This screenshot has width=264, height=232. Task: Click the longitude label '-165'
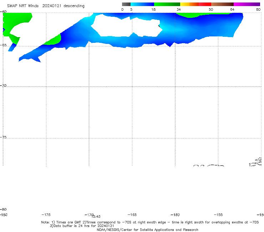132,215
